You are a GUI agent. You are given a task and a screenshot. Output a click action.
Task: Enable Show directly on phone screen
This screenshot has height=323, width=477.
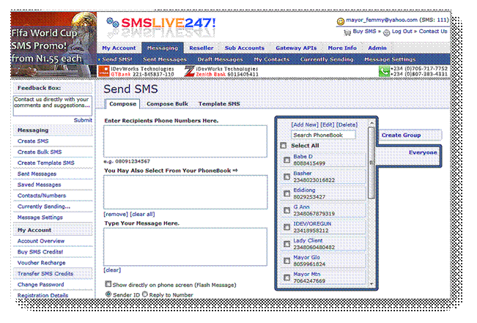pos(107,283)
